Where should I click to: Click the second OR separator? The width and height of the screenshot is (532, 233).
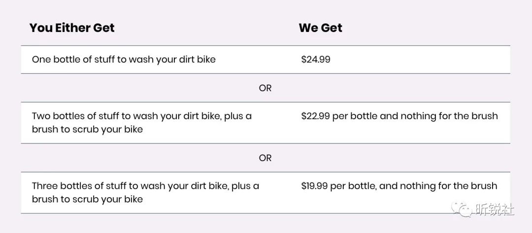click(266, 158)
